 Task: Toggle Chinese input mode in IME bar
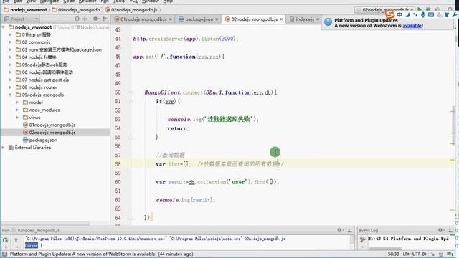[399, 14]
